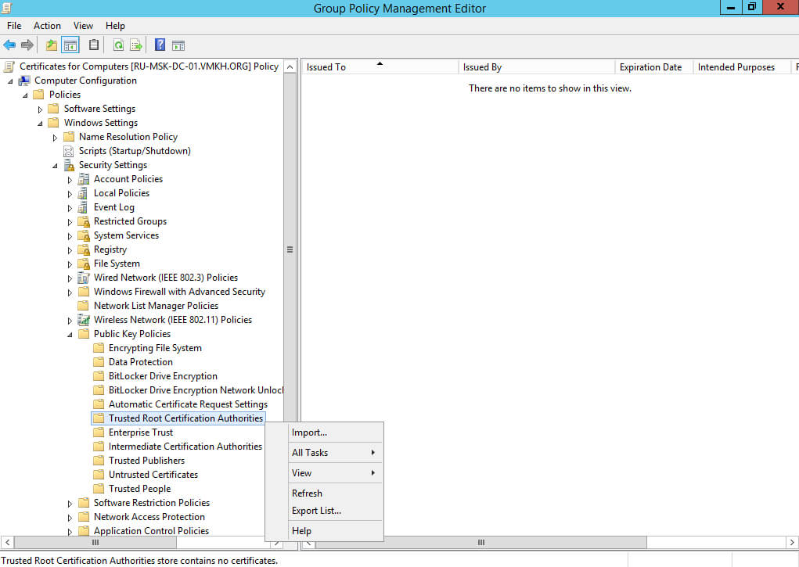Open the Action menu
Screen dimensions: 799x567
(47, 26)
